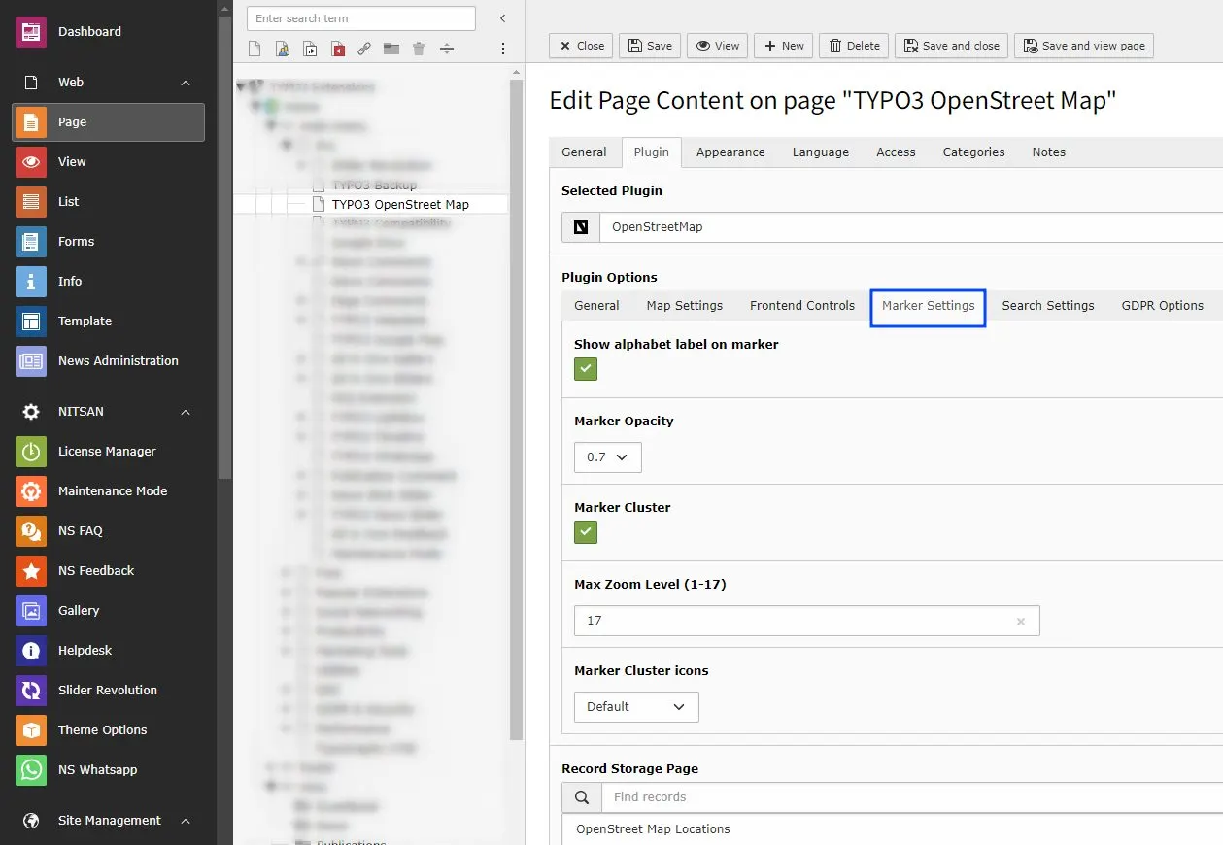
Task: Focus the page tree search field
Action: pos(361,18)
